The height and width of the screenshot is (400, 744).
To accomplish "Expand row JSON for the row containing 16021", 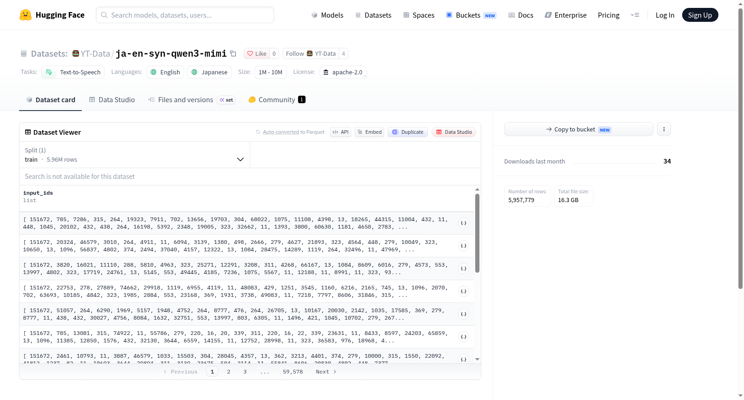I will click(464, 269).
